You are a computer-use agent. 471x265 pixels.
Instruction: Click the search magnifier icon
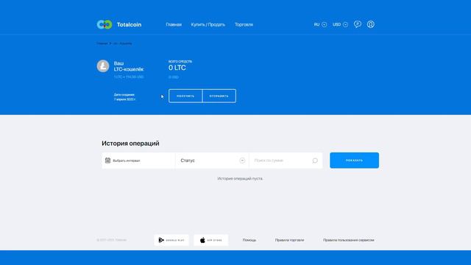315,160
